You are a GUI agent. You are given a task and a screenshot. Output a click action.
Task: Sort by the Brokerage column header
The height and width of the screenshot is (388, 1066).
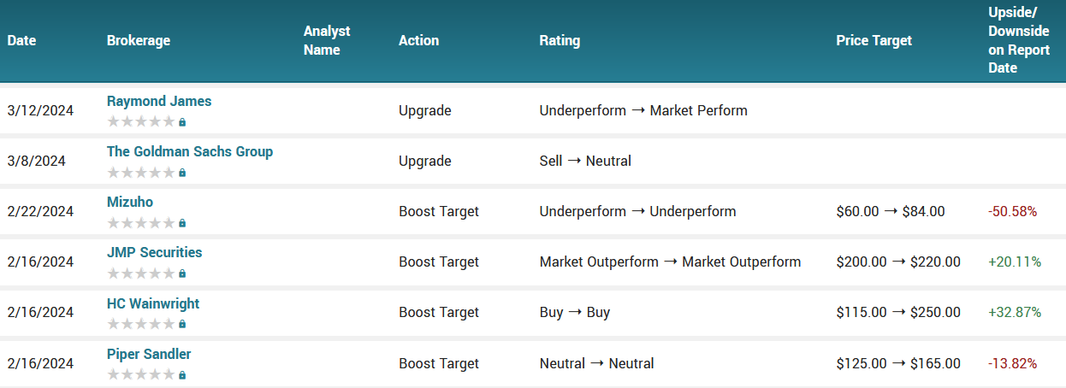pos(139,40)
